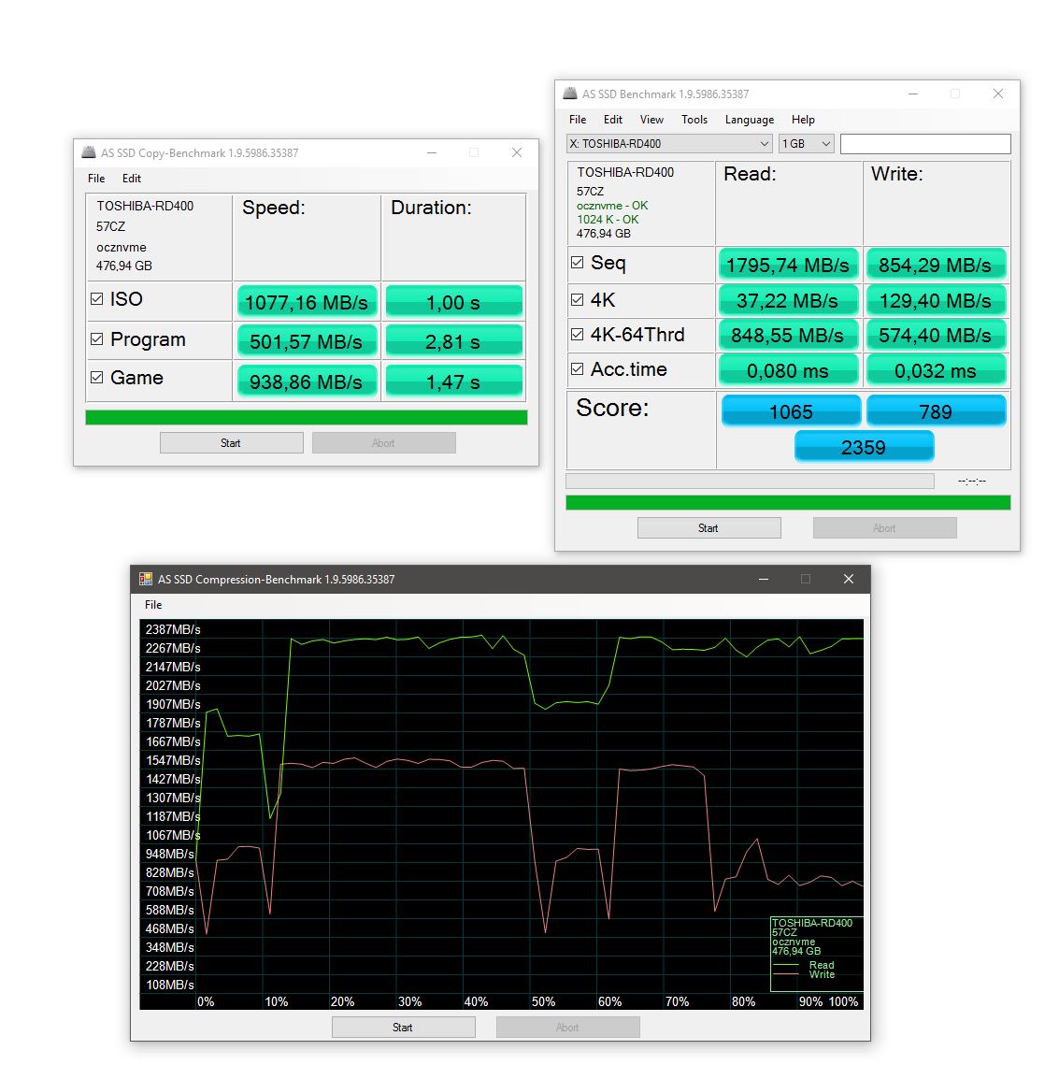Screen dimensions: 1059x1079
Task: Click the Compression-Benchmark window title icon
Action: point(145,579)
